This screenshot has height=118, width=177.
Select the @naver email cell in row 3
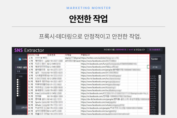(x=73, y=61)
